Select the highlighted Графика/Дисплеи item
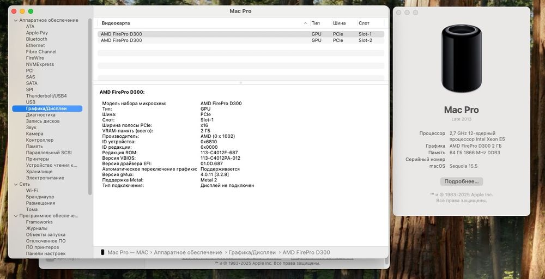 point(47,108)
